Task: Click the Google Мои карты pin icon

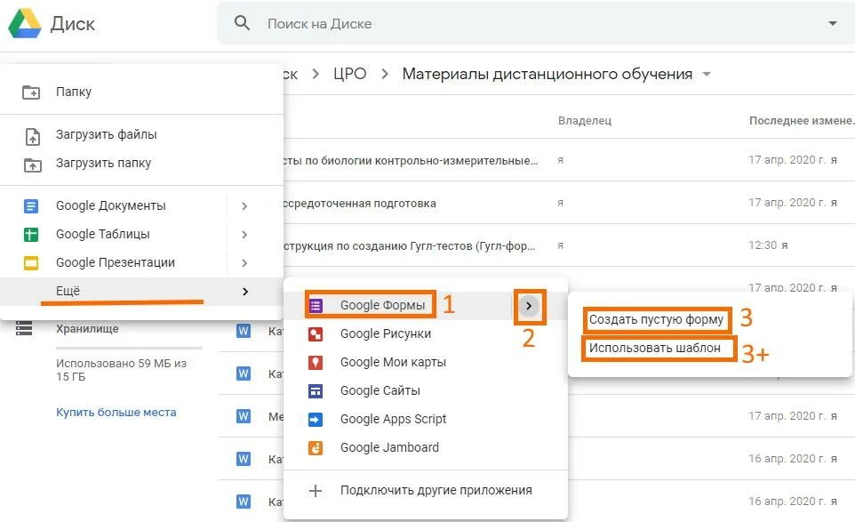Action: point(316,362)
